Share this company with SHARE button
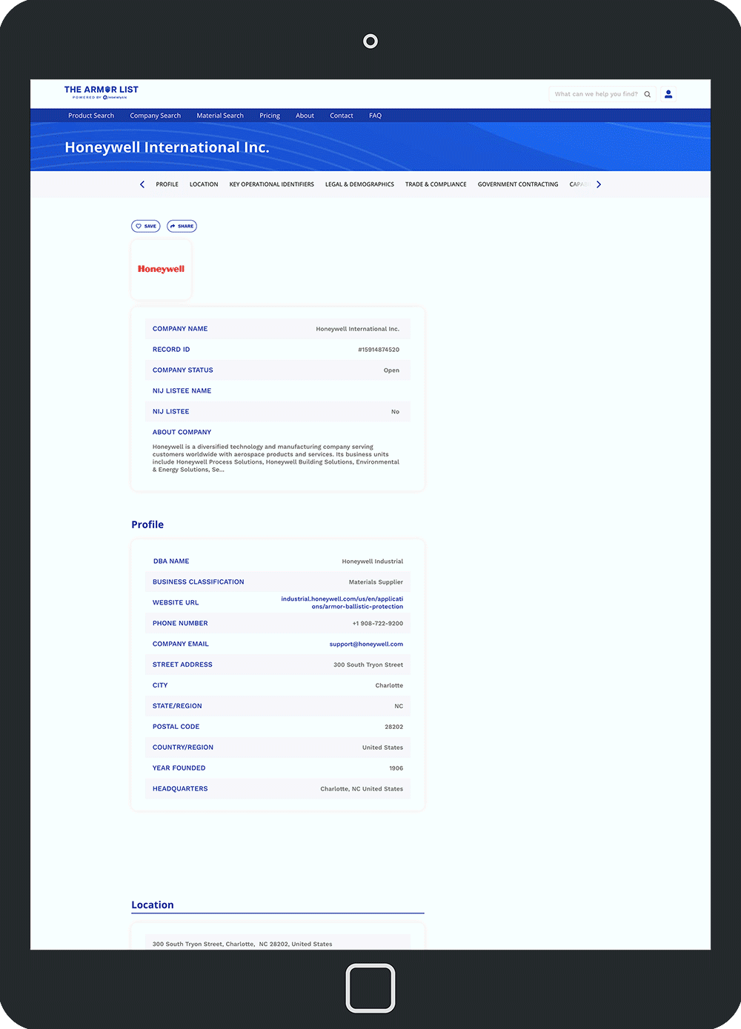The width and height of the screenshot is (741, 1029). click(x=182, y=226)
